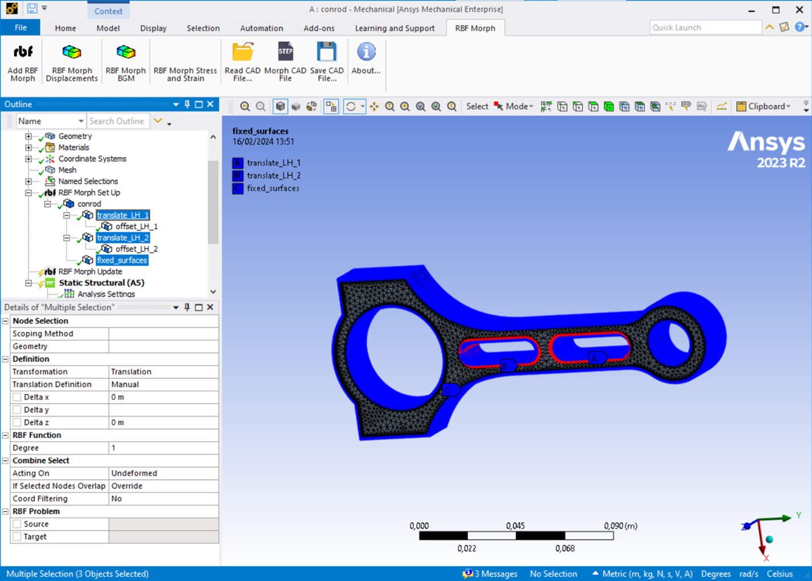Toggle the Source checkbox
Viewport: 812px width, 581px height.
17,524
